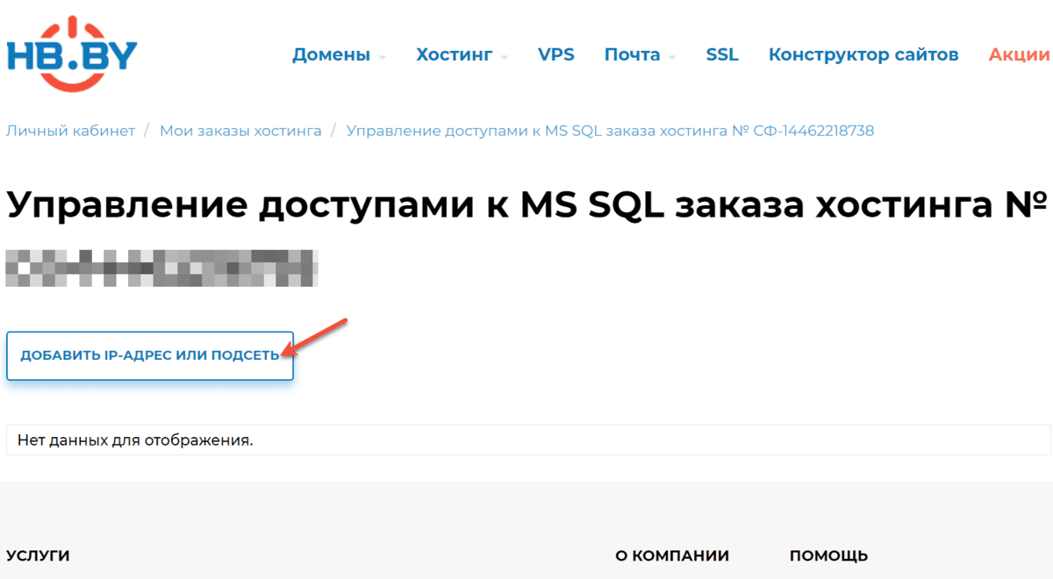
Task: Click the О КОМПАНИИ footer heading
Action: [671, 554]
